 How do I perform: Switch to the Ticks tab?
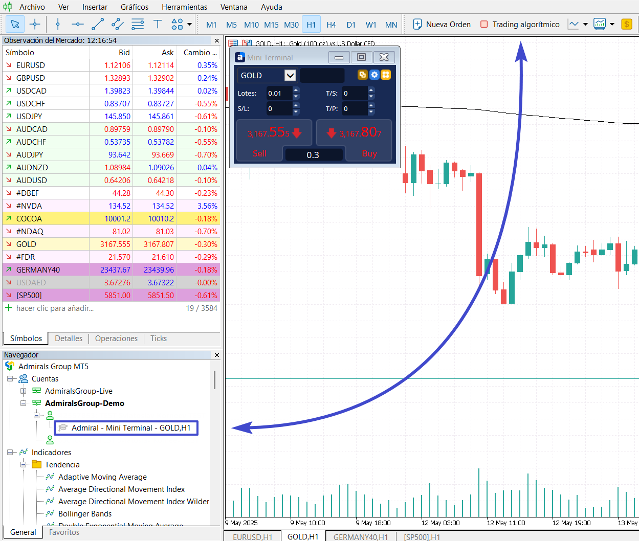pos(159,338)
